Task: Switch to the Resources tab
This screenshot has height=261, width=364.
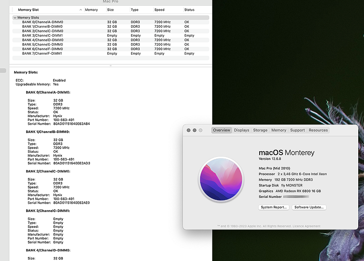Action: pos(318,130)
